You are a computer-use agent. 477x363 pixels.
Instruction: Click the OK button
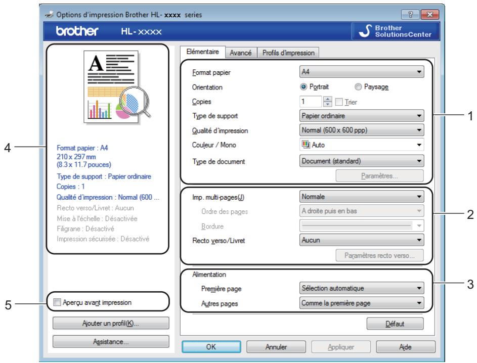tap(211, 347)
